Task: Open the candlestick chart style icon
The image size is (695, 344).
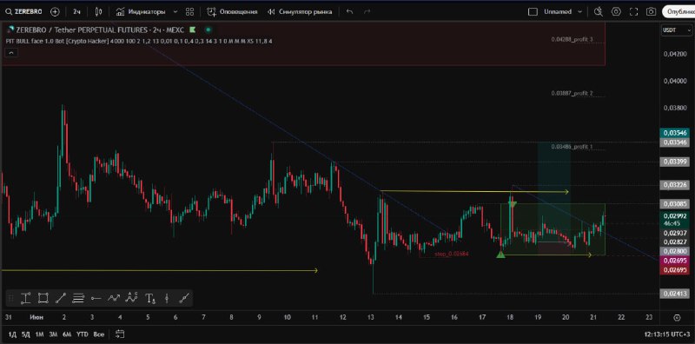Action: [98, 11]
